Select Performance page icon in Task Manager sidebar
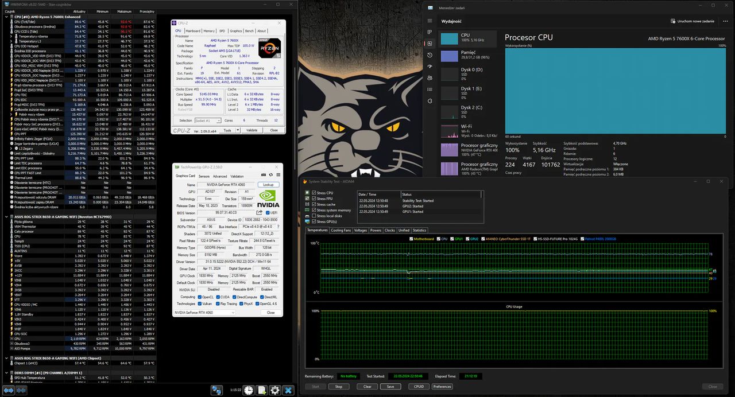Image resolution: width=735 pixels, height=397 pixels. tap(430, 43)
